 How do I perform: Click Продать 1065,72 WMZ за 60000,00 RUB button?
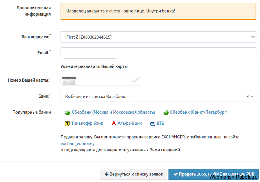click(x=213, y=174)
